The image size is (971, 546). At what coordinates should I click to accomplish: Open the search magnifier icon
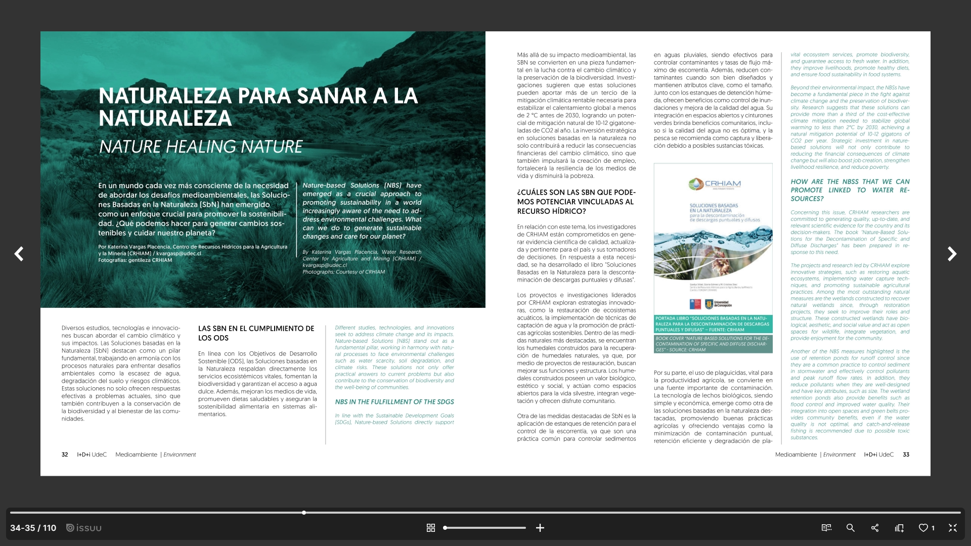click(851, 528)
